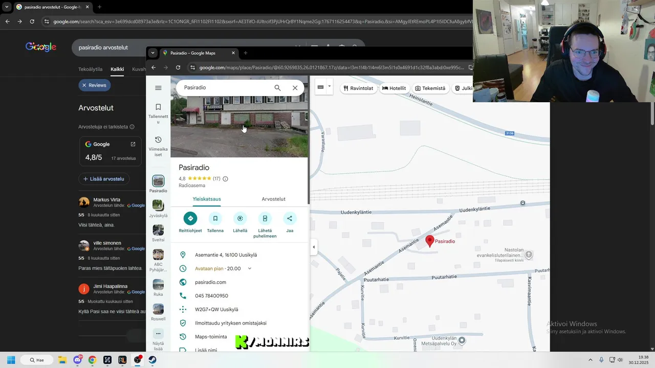Click the search magnifier in the Maps search box
This screenshot has width=655, height=368.
click(277, 88)
